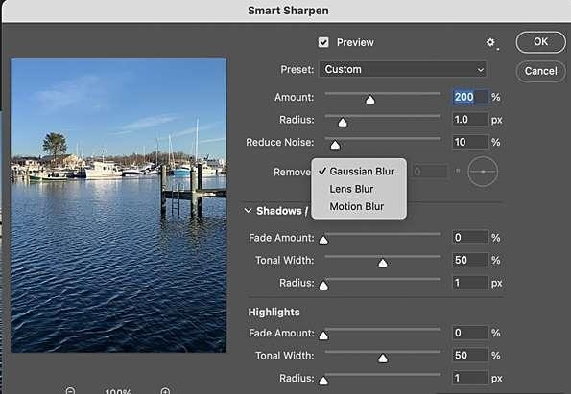The width and height of the screenshot is (571, 394).
Task: Focus the Shadows Fade Amount value field
Action: (470, 238)
